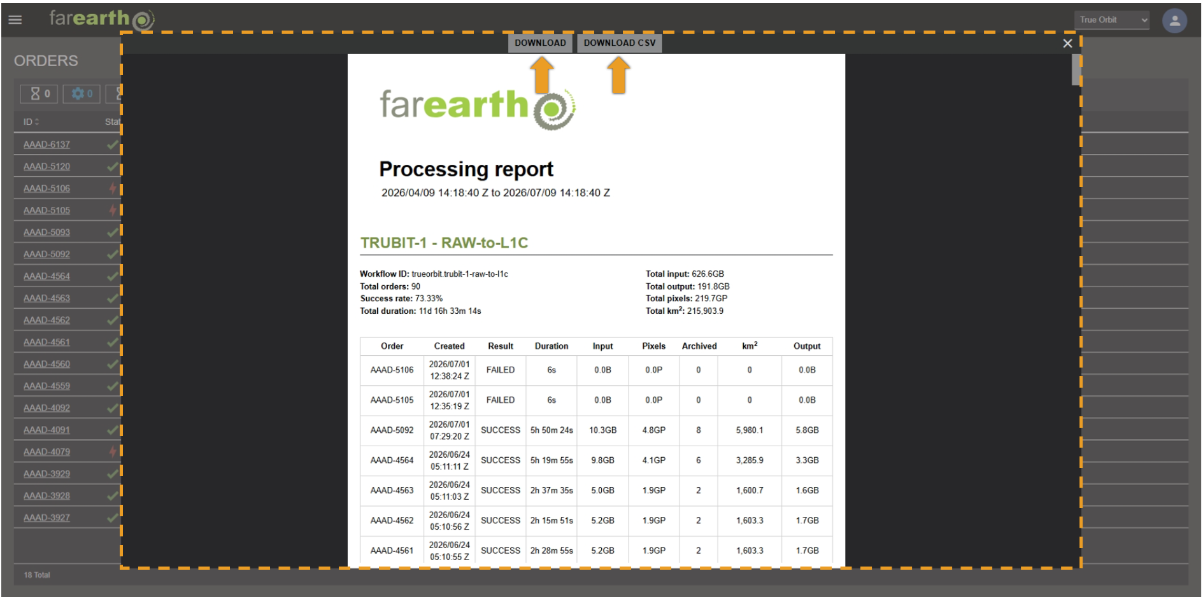This screenshot has height=599, width=1203.
Task: Close the processing report dialog
Action: tap(1067, 43)
